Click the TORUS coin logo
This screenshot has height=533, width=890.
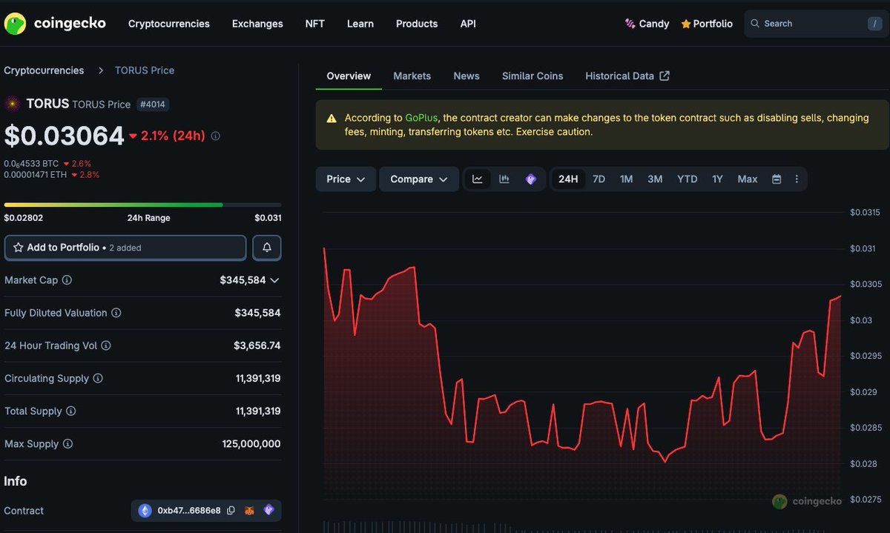13,104
